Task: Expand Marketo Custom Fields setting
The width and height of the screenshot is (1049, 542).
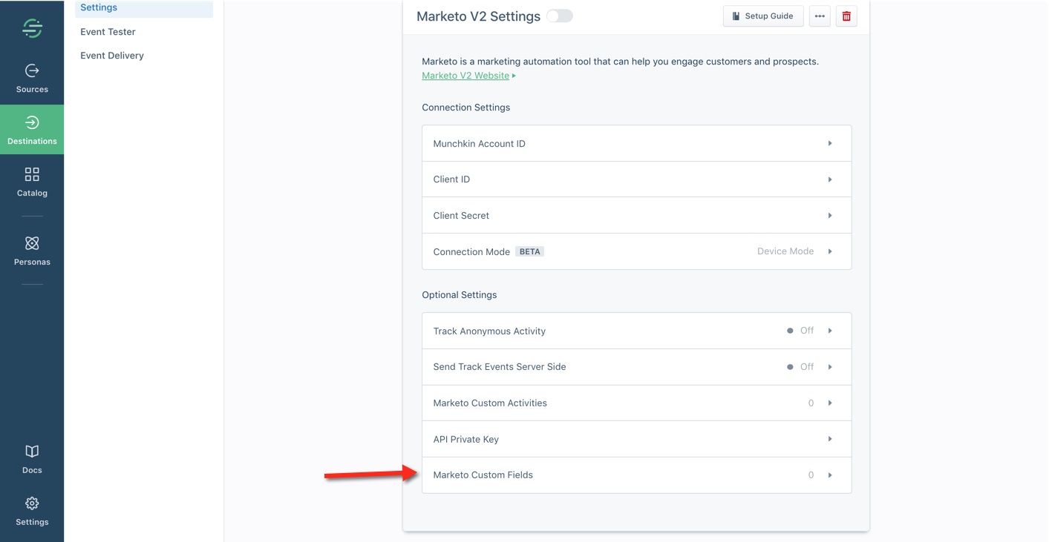Action: [636, 475]
